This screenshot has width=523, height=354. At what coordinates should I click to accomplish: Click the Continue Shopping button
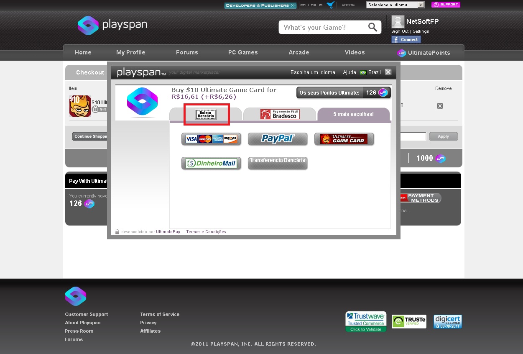tap(90, 136)
